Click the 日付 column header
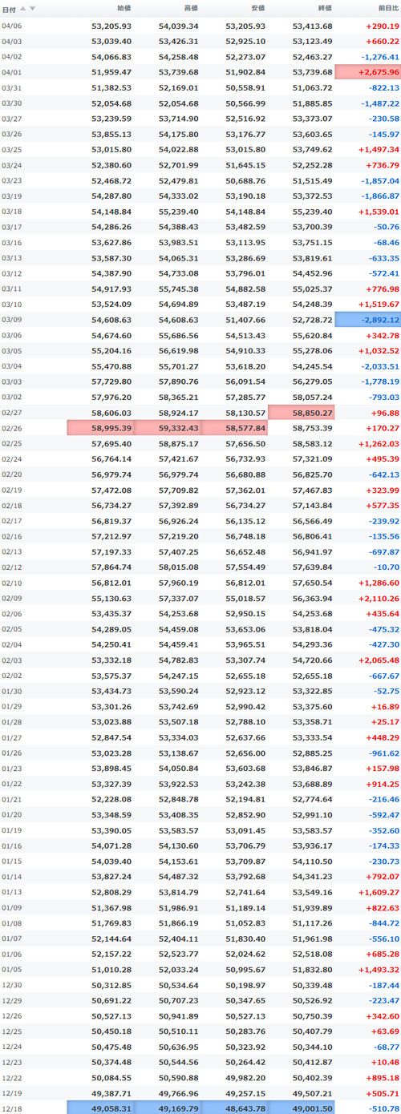 (x=8, y=9)
